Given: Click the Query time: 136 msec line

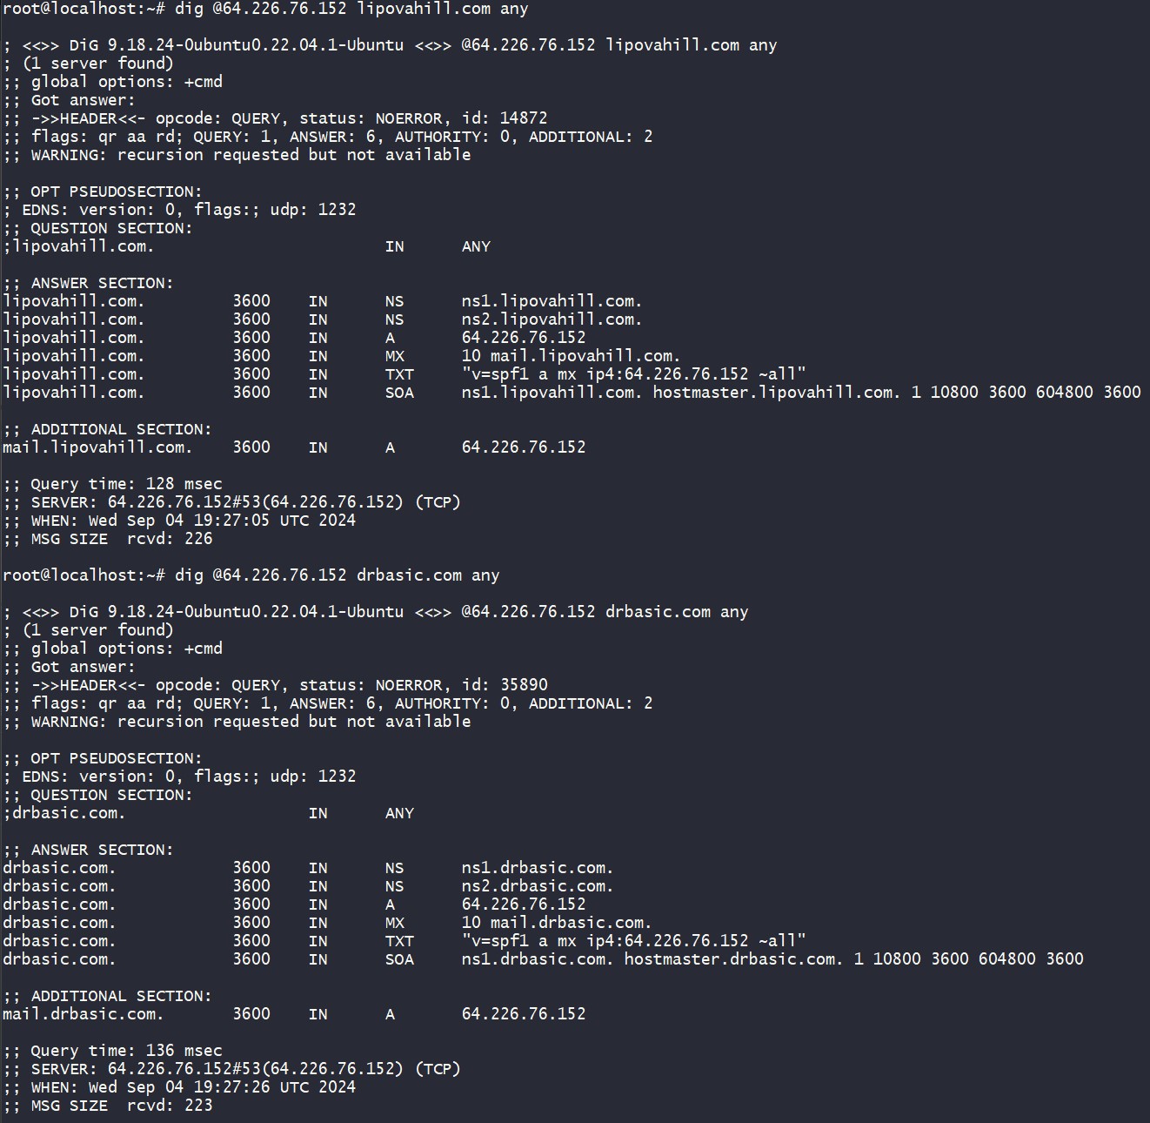Looking at the screenshot, I should [x=113, y=1051].
